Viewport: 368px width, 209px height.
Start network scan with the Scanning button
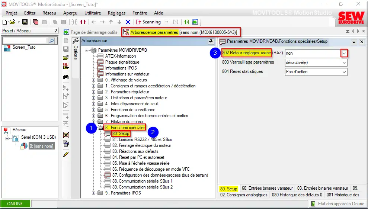click(x=148, y=22)
